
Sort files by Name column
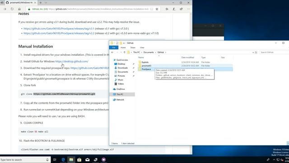[141, 58]
